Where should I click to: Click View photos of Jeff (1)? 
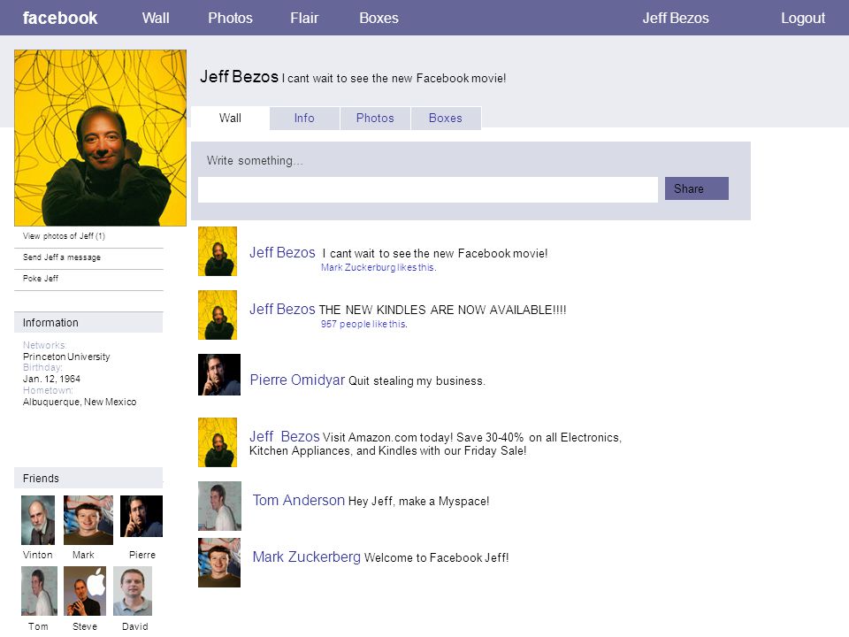click(x=64, y=236)
